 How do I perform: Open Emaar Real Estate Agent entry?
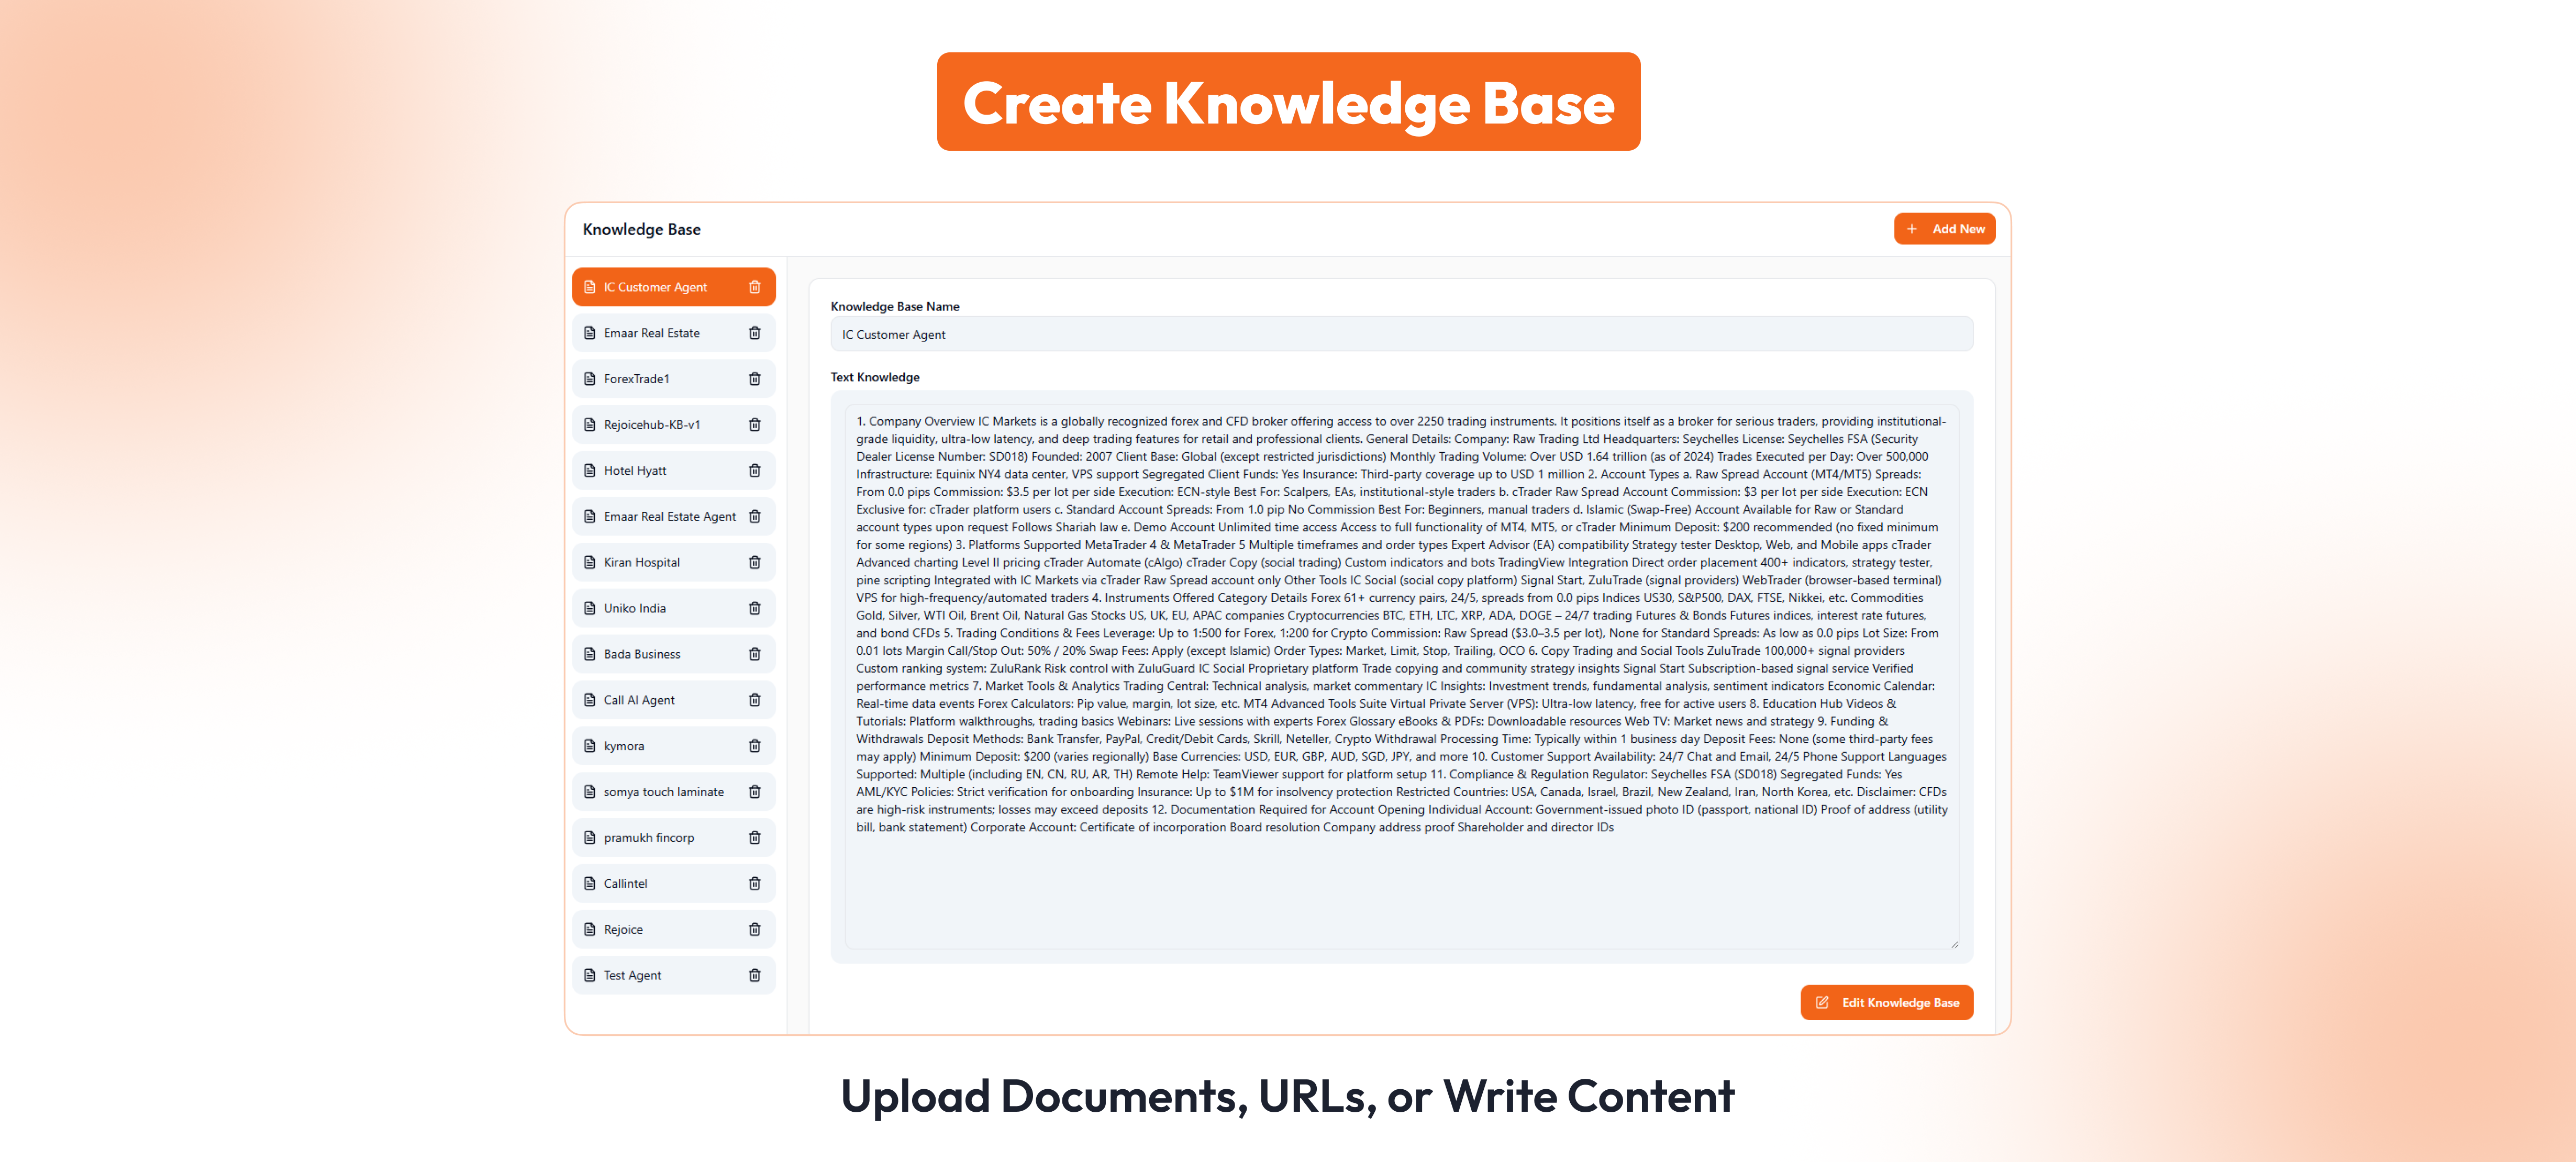[669, 517]
